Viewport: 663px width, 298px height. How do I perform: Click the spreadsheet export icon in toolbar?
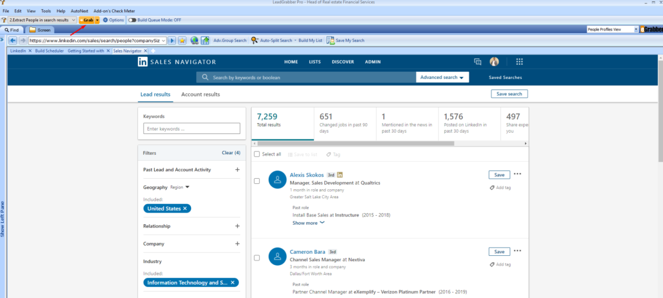coord(205,40)
